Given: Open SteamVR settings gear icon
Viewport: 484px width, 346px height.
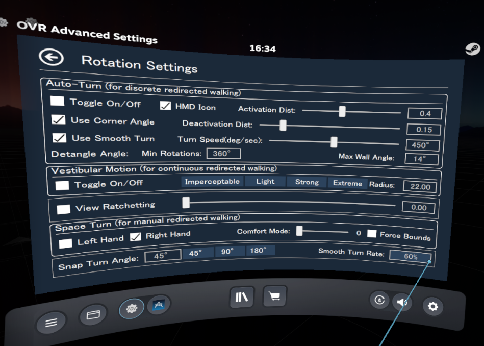Looking at the screenshot, I should 433,306.
